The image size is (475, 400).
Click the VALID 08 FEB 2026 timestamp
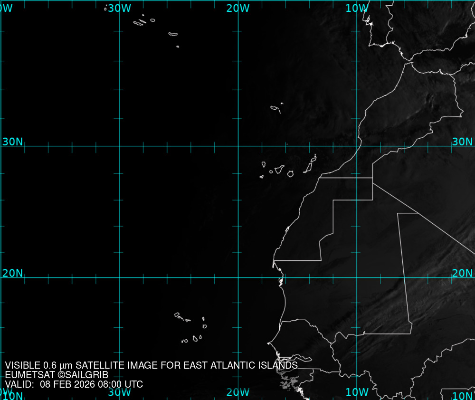(x=74, y=384)
